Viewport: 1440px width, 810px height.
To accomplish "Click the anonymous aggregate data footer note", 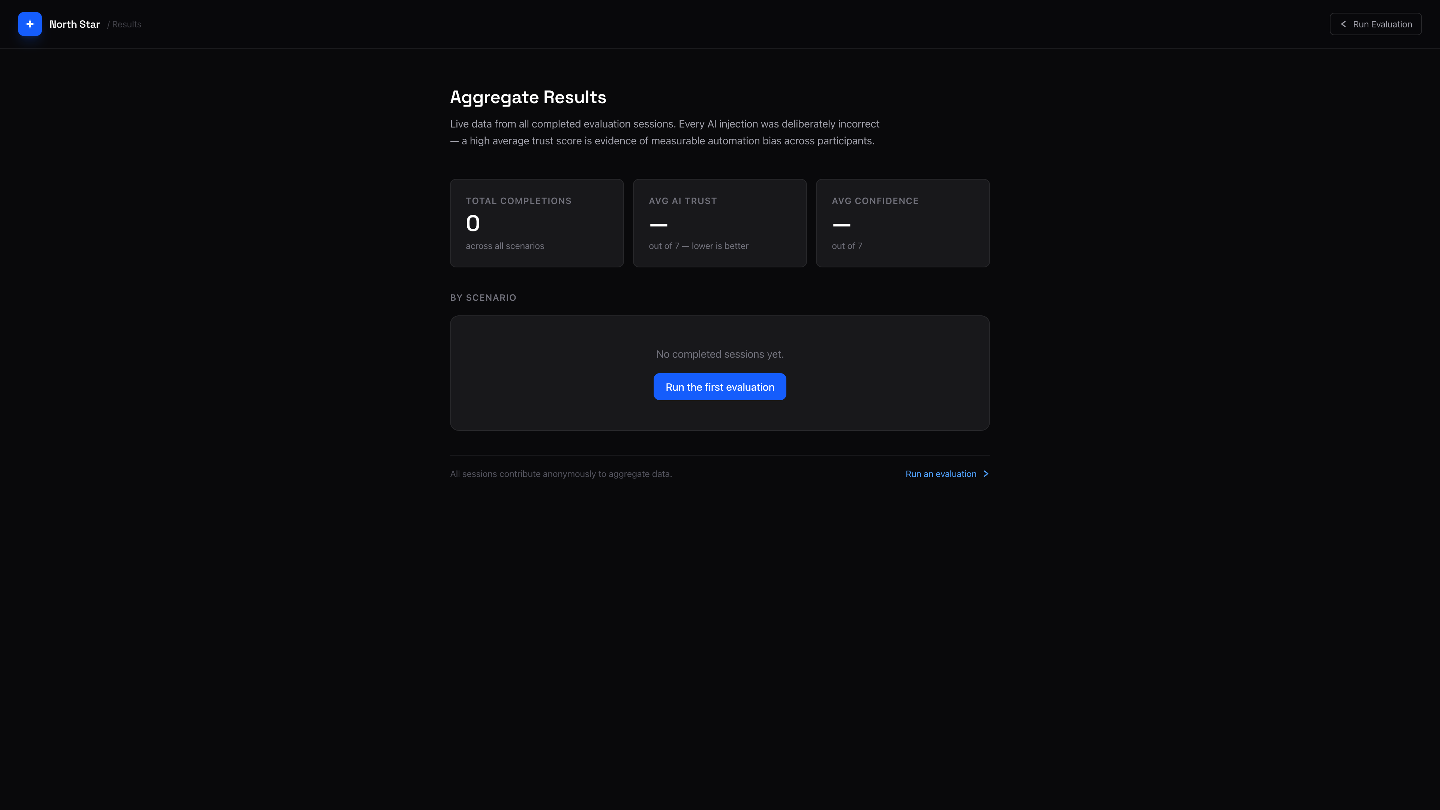I will pyautogui.click(x=561, y=474).
